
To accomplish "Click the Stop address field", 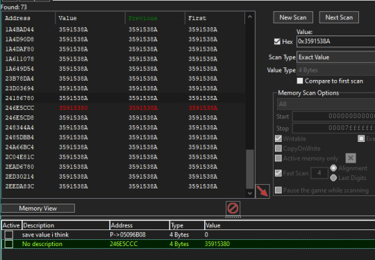I will click(333, 128).
